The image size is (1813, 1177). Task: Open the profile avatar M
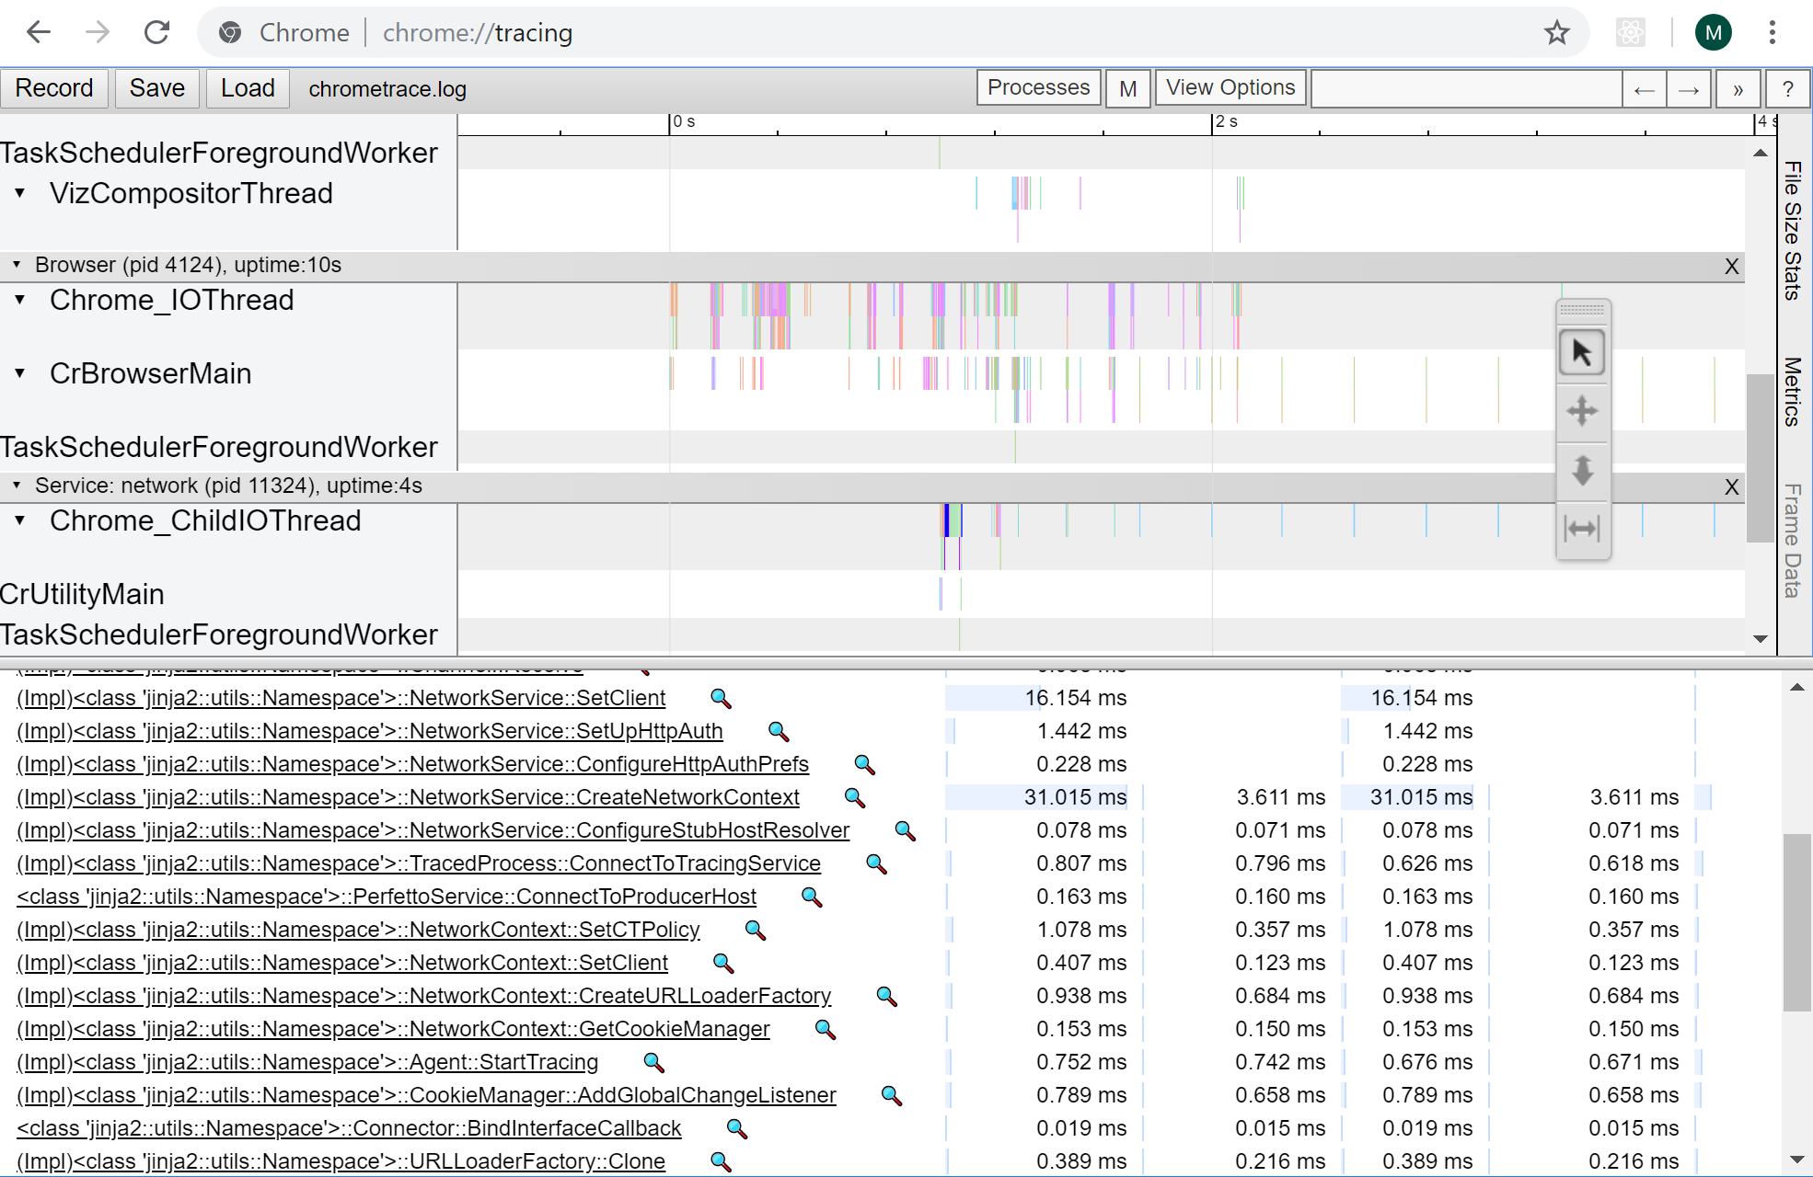pos(1713,33)
